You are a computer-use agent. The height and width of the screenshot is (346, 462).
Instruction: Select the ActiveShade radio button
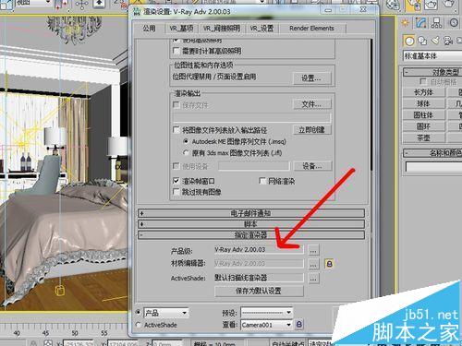pyautogui.click(x=139, y=325)
